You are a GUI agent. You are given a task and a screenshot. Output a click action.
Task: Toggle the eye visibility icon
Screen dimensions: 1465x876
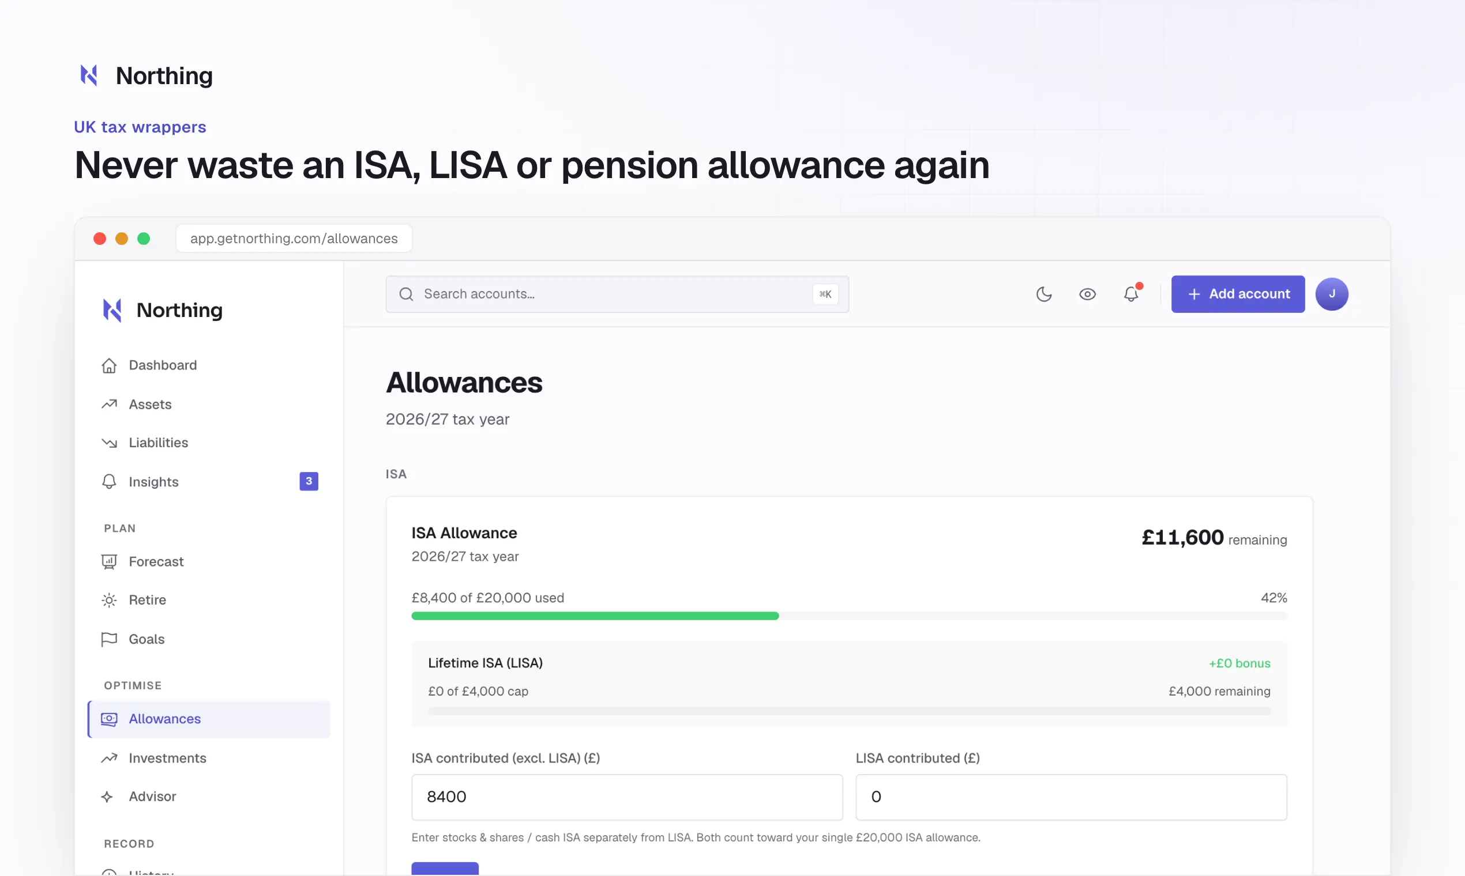point(1087,294)
